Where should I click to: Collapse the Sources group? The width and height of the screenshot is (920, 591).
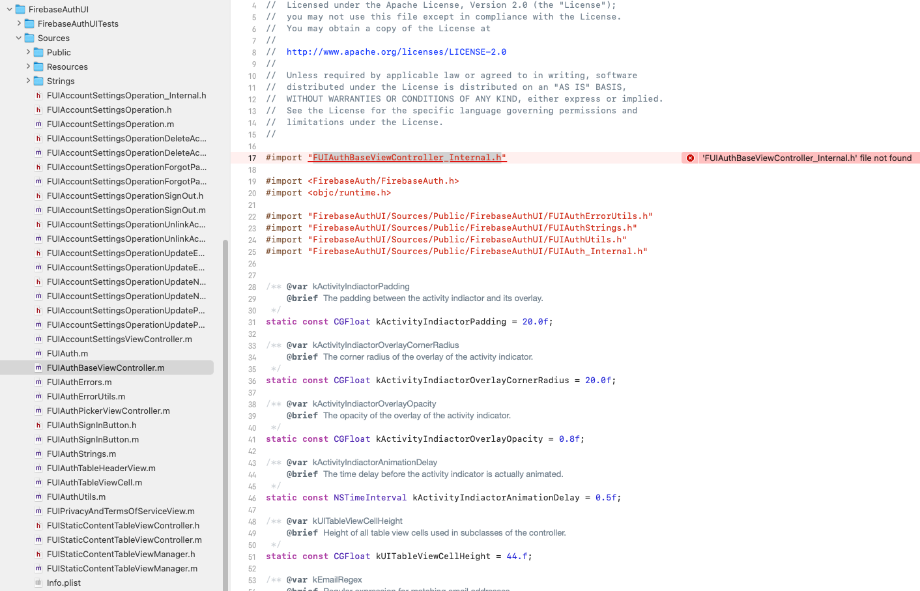pos(18,38)
